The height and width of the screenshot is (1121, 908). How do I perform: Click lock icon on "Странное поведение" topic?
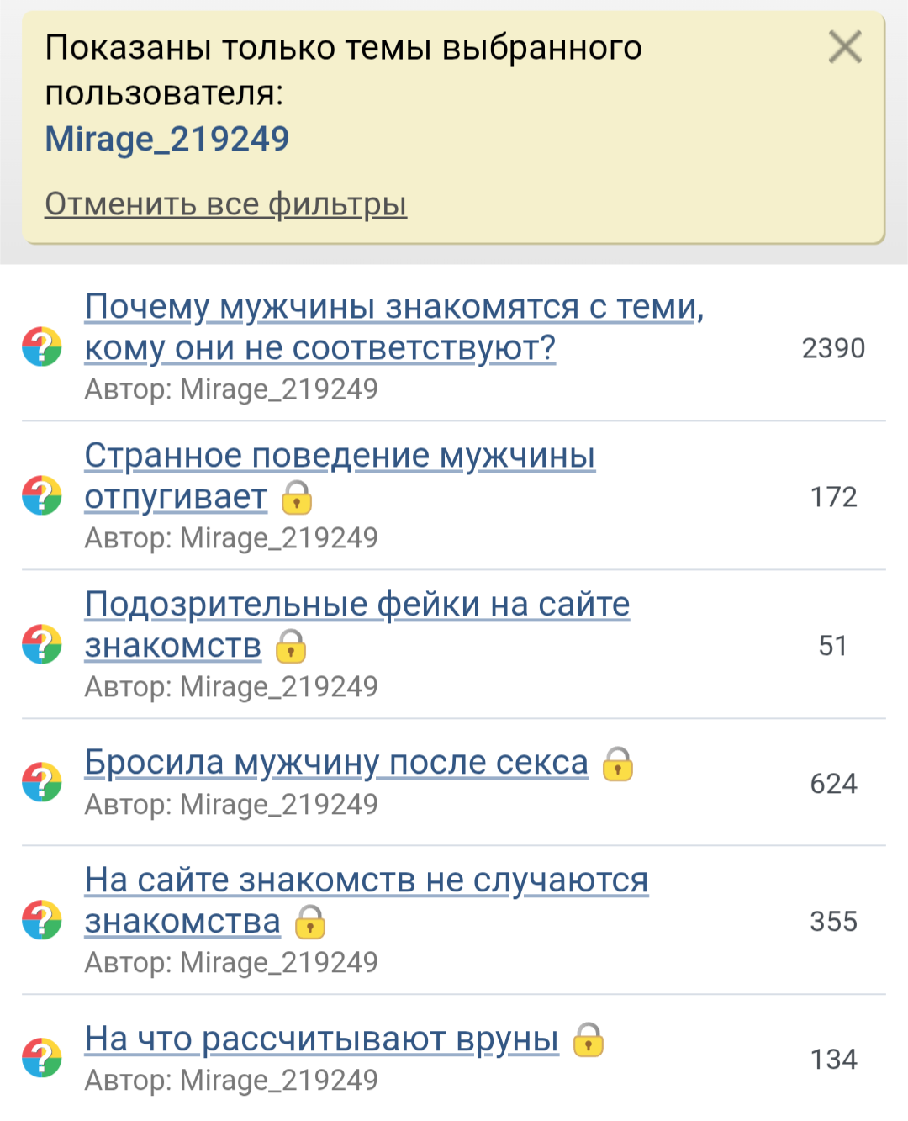296,498
